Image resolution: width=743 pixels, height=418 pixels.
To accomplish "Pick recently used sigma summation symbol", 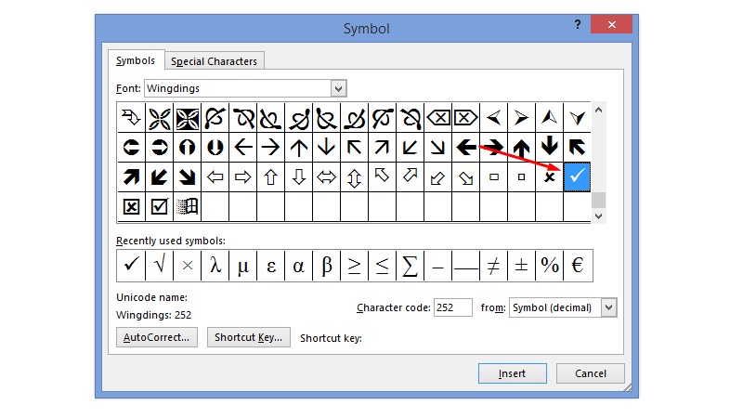I will point(411,266).
